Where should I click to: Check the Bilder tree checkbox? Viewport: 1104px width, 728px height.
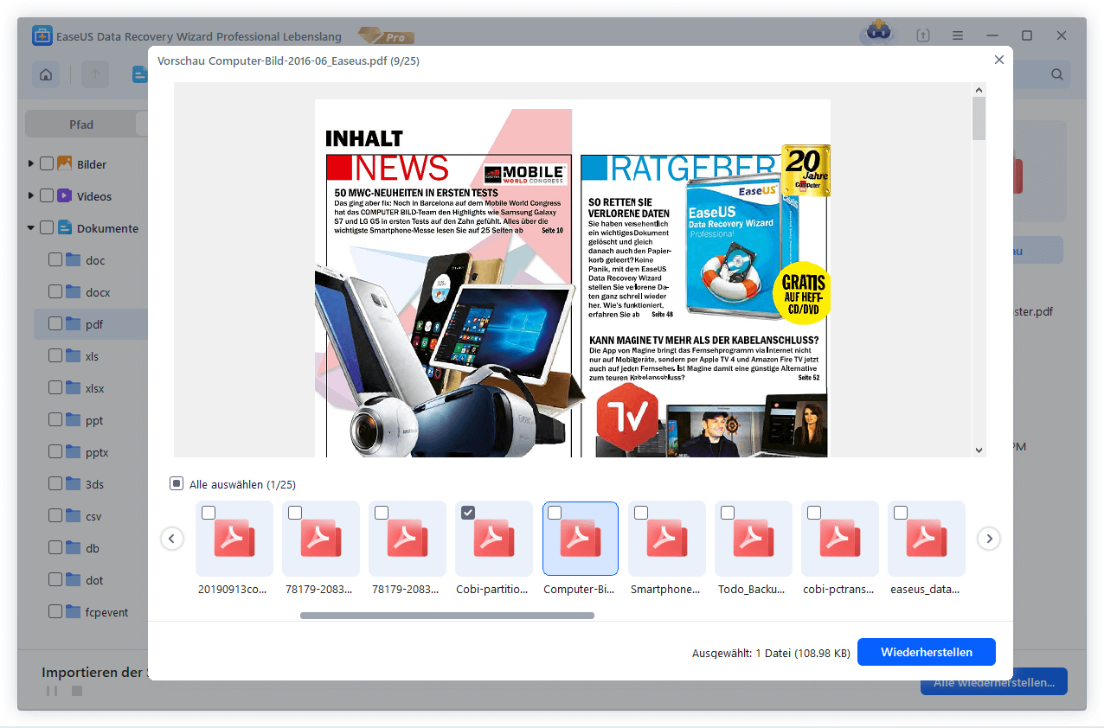(47, 164)
